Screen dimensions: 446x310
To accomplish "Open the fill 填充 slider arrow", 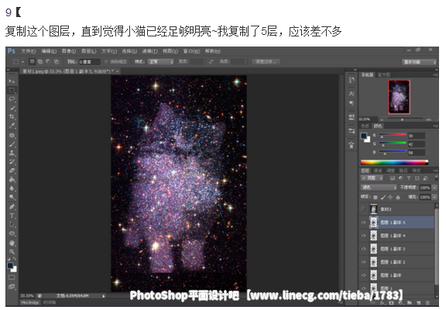I will 434,197.
